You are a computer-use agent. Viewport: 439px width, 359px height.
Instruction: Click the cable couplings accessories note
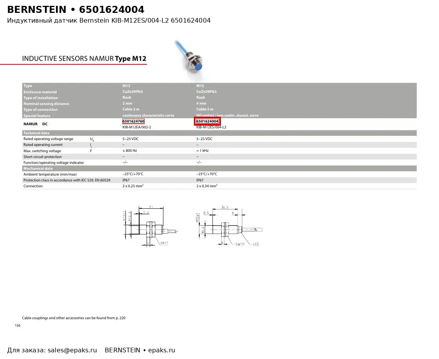pyautogui.click(x=73, y=318)
